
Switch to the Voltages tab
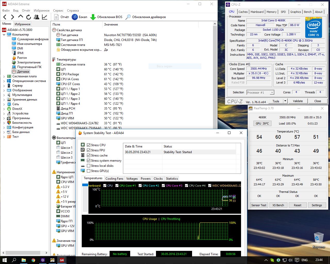tap(132, 179)
